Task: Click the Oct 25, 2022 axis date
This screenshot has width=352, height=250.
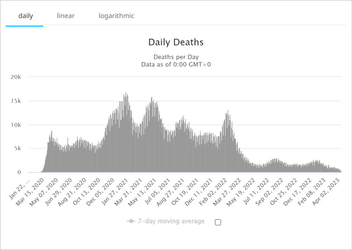Action: [283, 192]
